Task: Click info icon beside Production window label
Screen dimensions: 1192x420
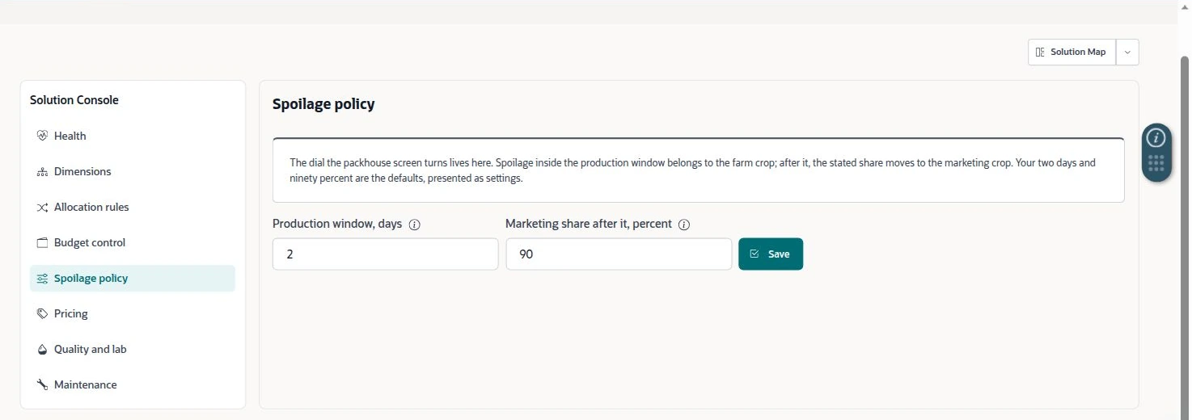Action: pos(415,225)
